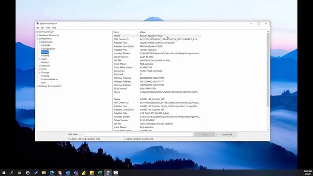Select the highlighted Display category
The width and height of the screenshot is (313, 176).
coord(45,52)
